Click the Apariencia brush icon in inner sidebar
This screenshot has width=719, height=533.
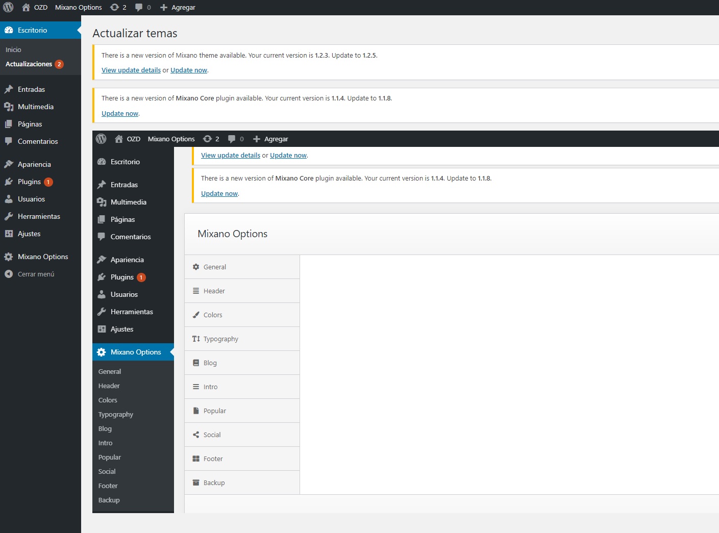[x=102, y=260]
